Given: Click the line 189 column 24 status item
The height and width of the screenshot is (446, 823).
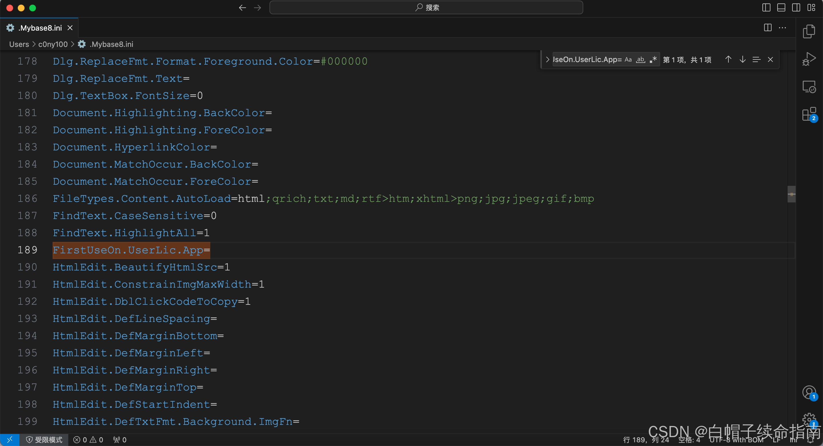Looking at the screenshot, I should click(646, 440).
